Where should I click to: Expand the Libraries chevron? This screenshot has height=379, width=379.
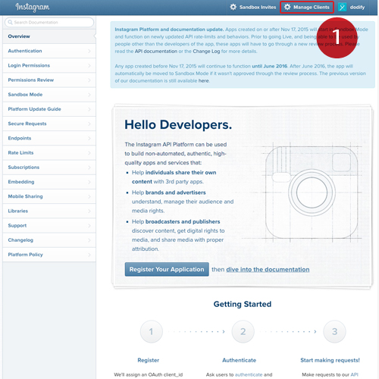click(x=89, y=211)
